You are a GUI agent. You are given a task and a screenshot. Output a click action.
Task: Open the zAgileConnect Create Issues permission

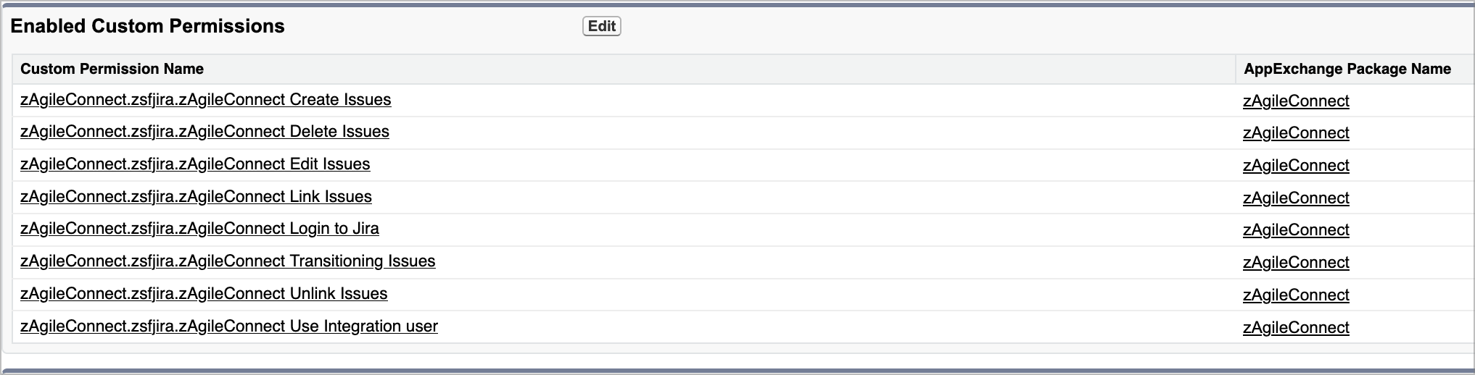205,100
